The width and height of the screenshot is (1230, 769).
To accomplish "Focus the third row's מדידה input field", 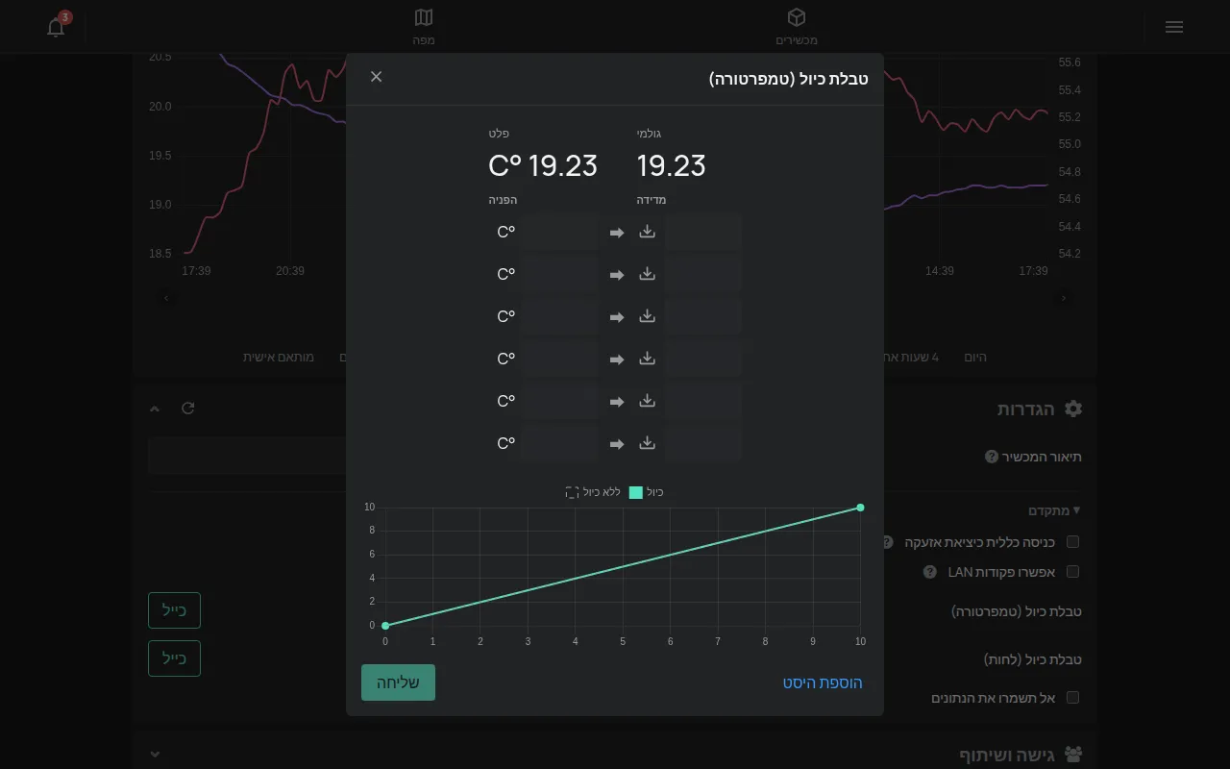I will tap(703, 316).
